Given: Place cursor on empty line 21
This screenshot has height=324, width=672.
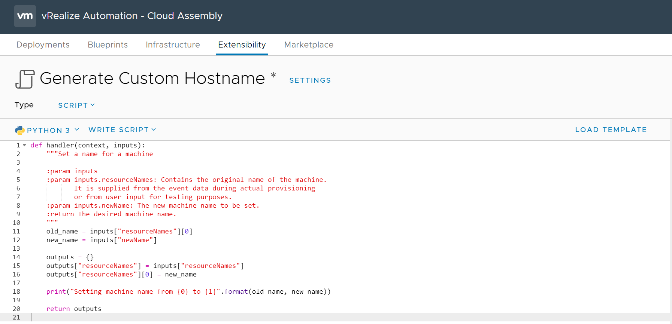Looking at the screenshot, I should point(150,317).
